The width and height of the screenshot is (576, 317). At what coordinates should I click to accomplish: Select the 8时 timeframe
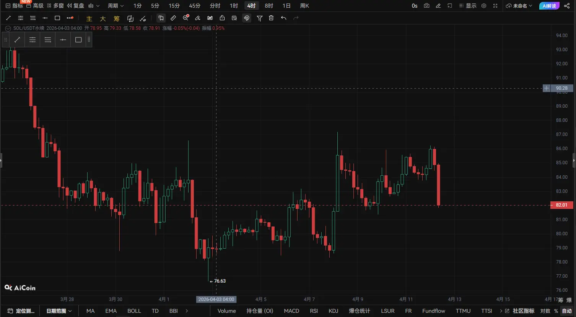coord(269,6)
